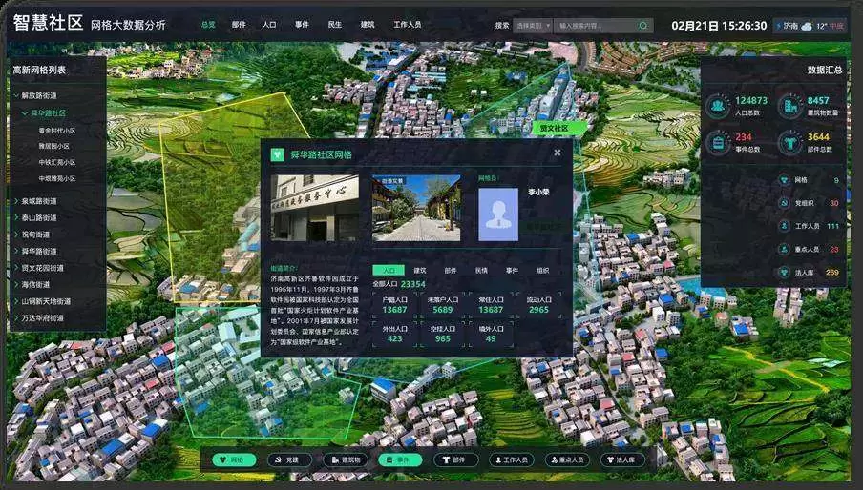The image size is (863, 490).
Task: Open the 事件 top navigation menu
Action: click(x=302, y=25)
